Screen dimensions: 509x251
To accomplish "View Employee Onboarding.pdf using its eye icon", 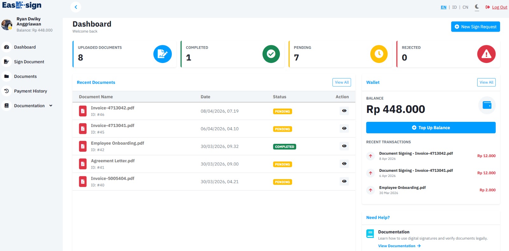I will (x=344, y=146).
